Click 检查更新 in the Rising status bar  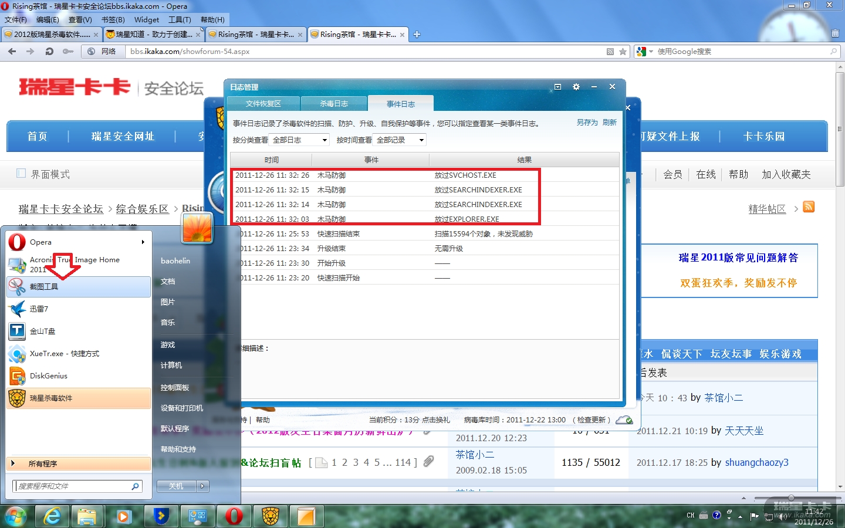point(591,420)
